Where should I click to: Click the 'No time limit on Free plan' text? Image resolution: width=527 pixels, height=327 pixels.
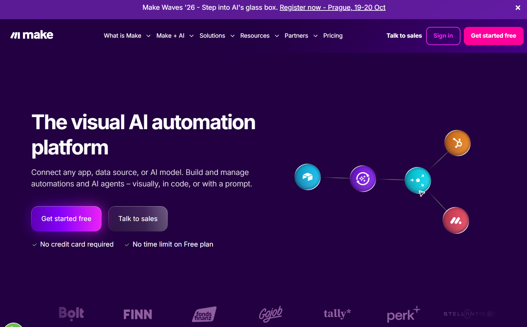tap(173, 244)
